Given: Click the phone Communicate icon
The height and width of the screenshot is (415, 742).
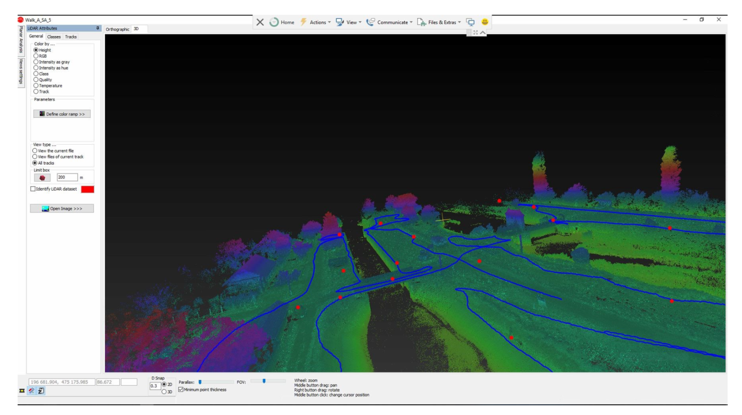Looking at the screenshot, I should coord(370,22).
